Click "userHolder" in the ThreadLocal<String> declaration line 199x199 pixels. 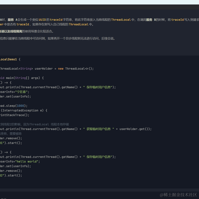[x=44, y=69]
